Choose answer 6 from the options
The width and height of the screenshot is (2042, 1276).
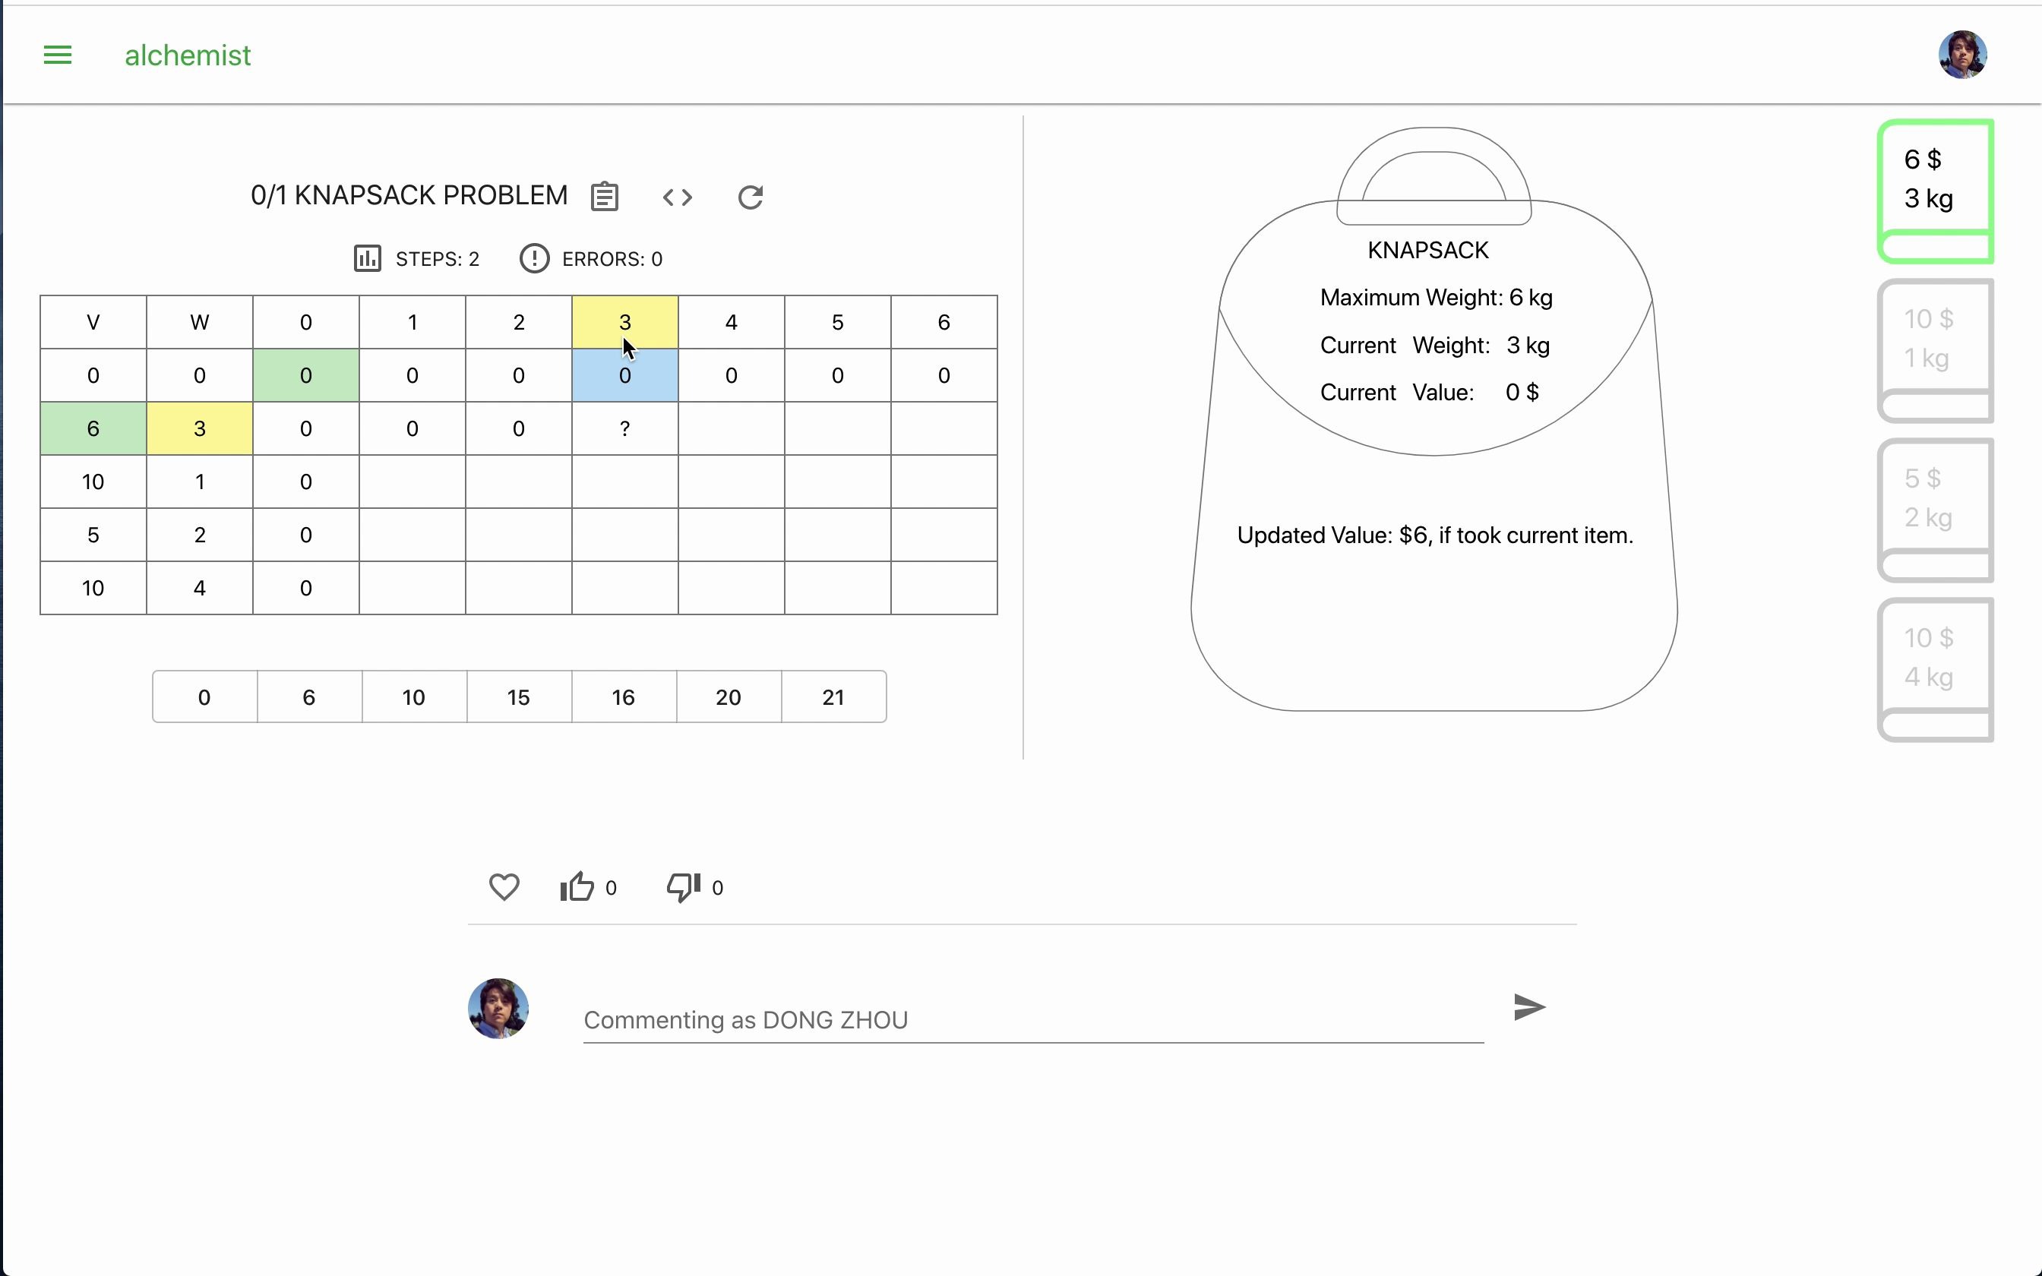[x=309, y=697]
